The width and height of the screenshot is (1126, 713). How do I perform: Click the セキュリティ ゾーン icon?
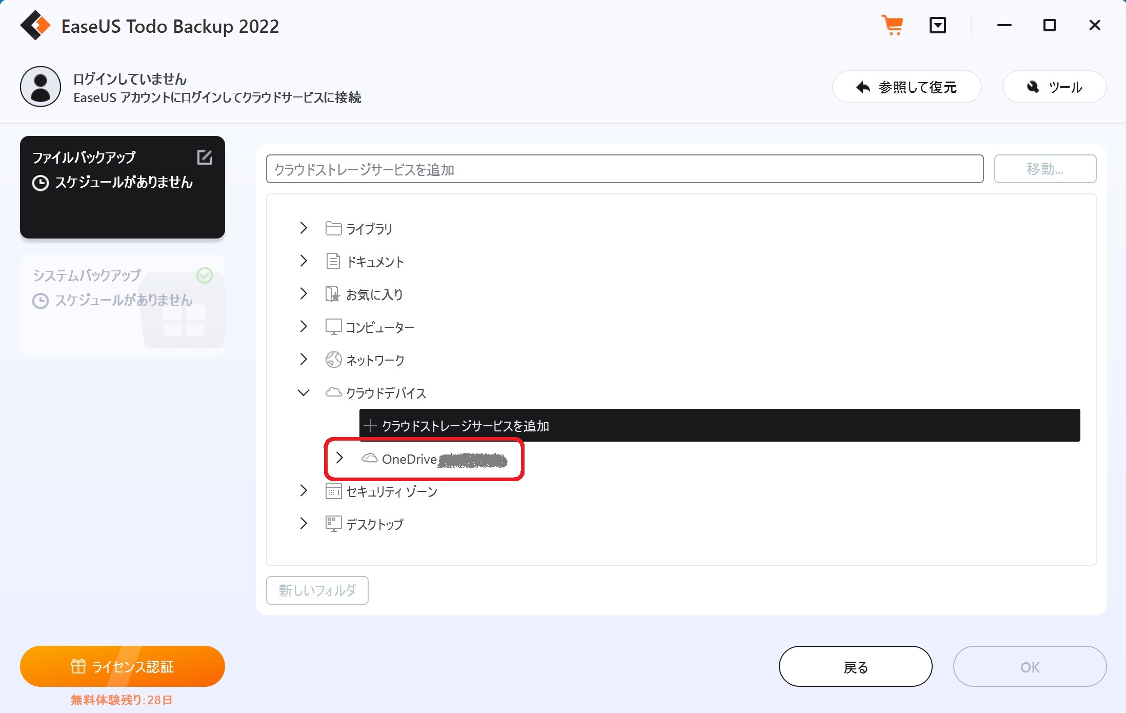click(333, 491)
